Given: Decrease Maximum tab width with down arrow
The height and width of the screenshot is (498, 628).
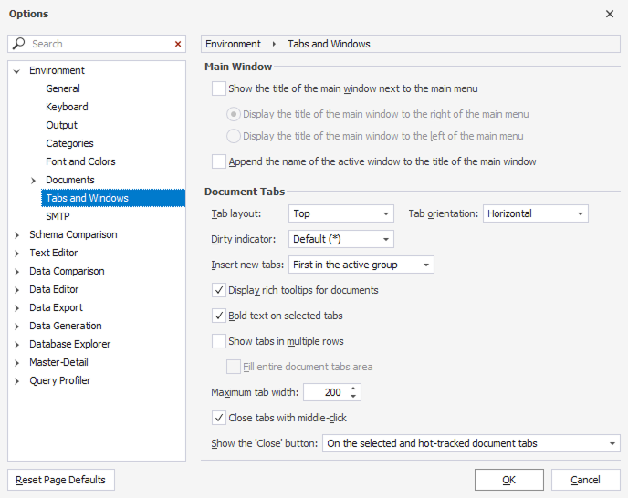Looking at the screenshot, I should click(x=353, y=397).
